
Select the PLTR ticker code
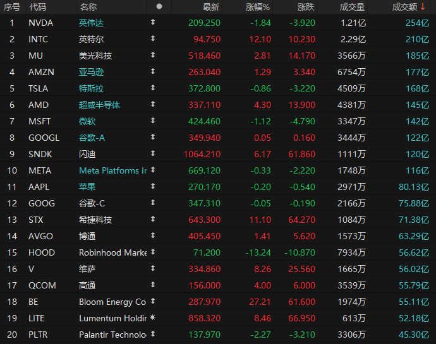pos(38,335)
